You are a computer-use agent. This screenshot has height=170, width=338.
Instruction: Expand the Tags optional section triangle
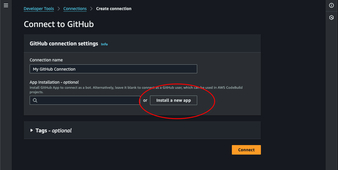32,130
